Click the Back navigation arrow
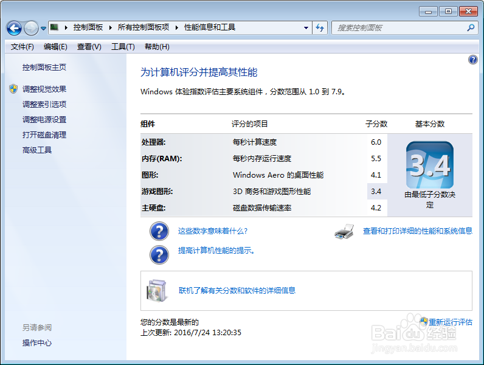Screen dimensions: 484x365 point(14,29)
